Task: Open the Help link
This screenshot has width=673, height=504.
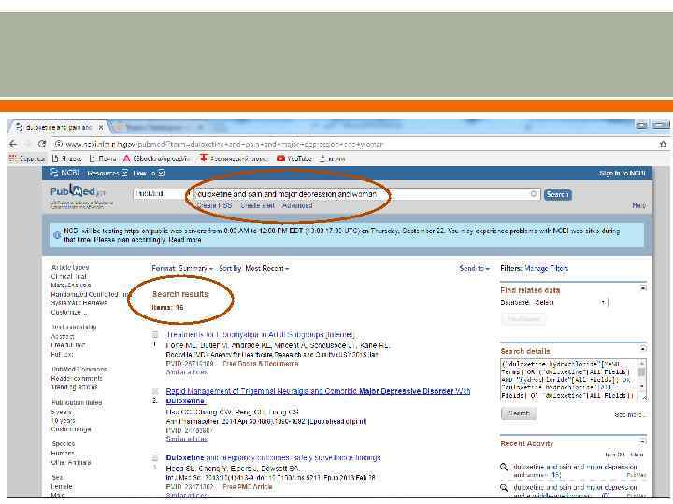Action: [x=638, y=205]
